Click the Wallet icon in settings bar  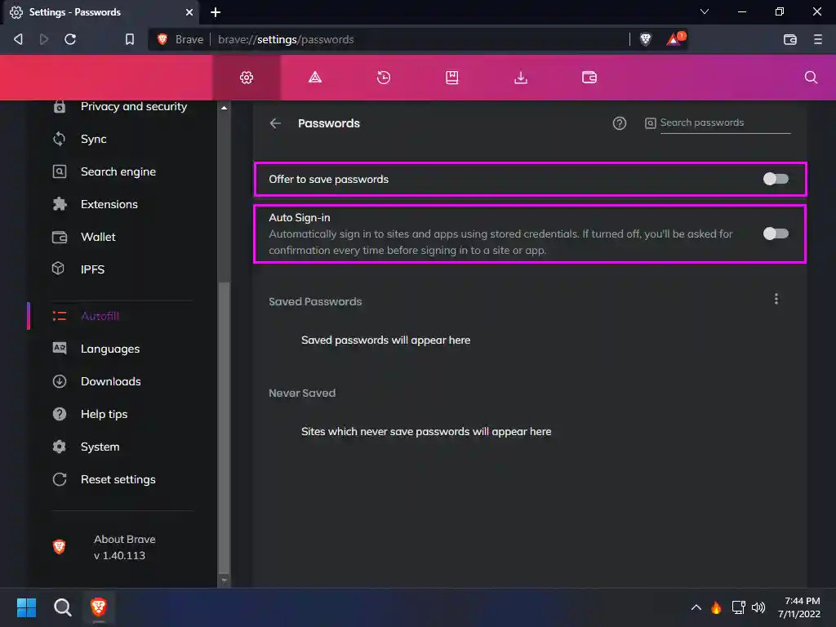[x=589, y=78]
